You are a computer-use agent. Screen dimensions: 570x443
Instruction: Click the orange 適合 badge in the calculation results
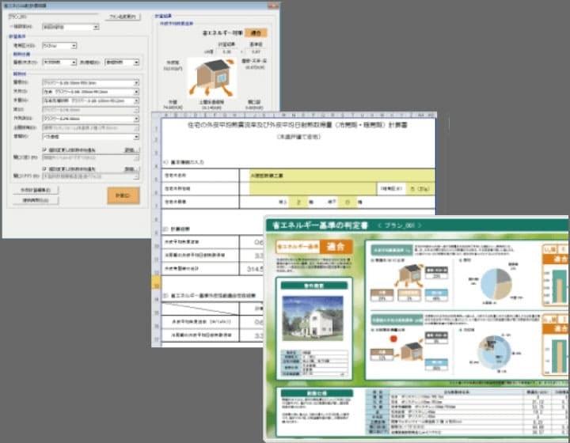255,33
